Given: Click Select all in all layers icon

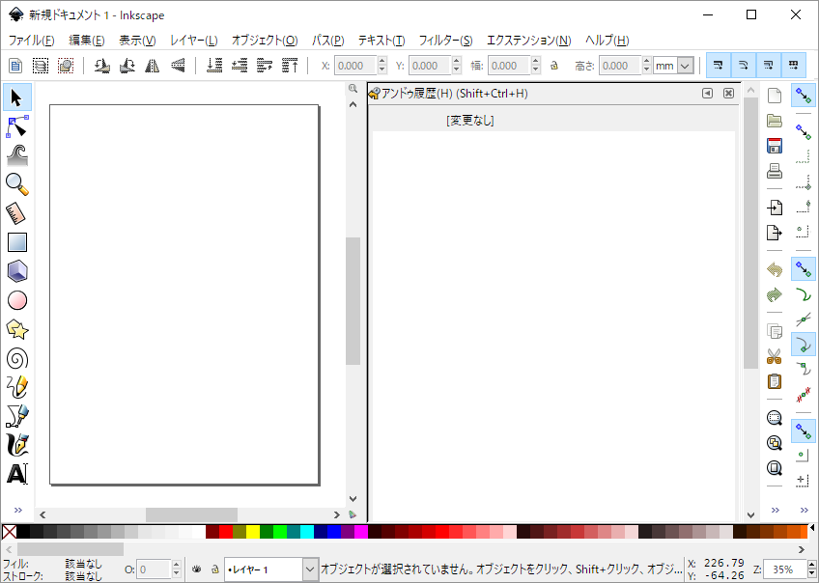Looking at the screenshot, I should pyautogui.click(x=41, y=66).
